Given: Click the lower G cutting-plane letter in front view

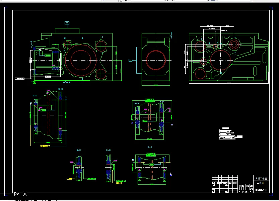Looking at the screenshot, I should click(82, 79).
